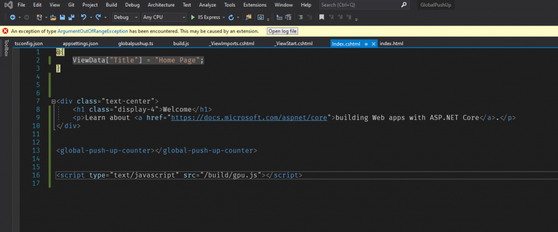
Task: Click the ArgumentOutOfRangeException link
Action: [93, 31]
